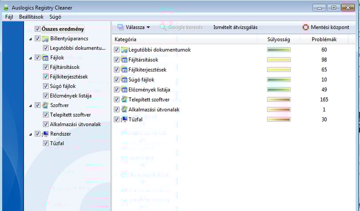Toggle Súgó fájlok checkbox in left tree
This screenshot has width=360, height=211.
pos(46,86)
